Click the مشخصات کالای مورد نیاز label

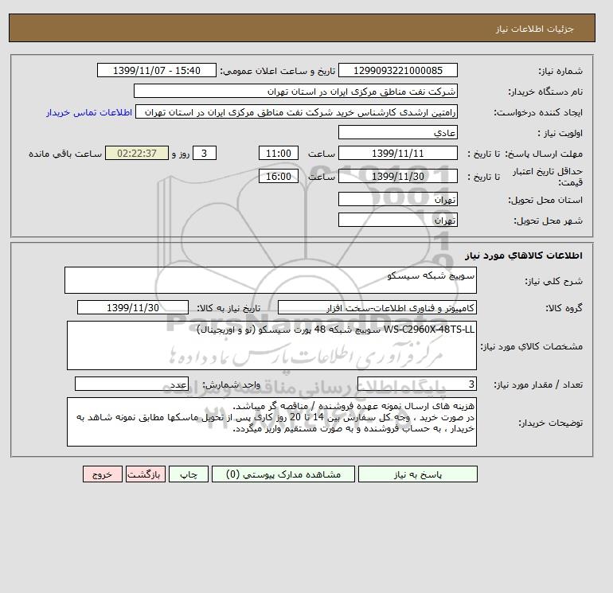coord(532,346)
